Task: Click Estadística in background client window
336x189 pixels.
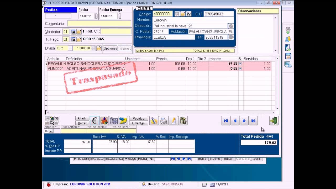Action: [114, 159]
